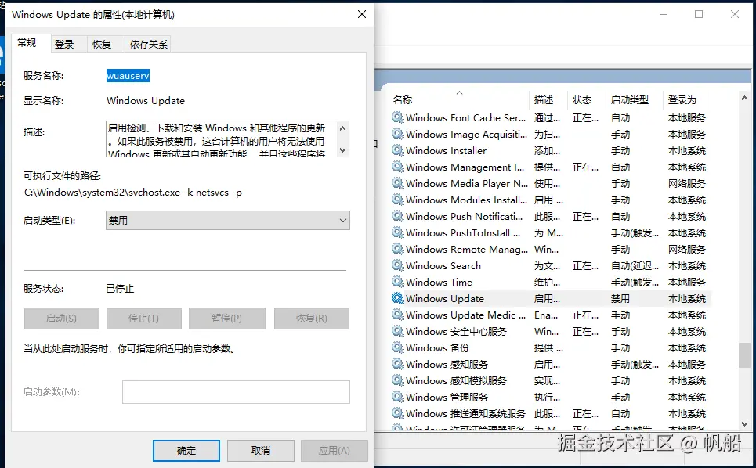Click 网络服务 in Windows Media Player row

pyautogui.click(x=686, y=183)
